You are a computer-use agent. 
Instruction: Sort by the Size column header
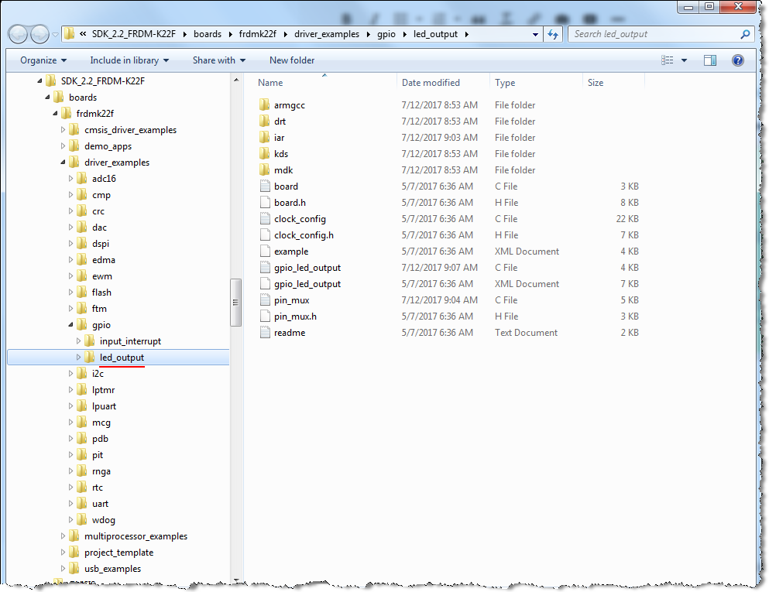click(x=596, y=83)
